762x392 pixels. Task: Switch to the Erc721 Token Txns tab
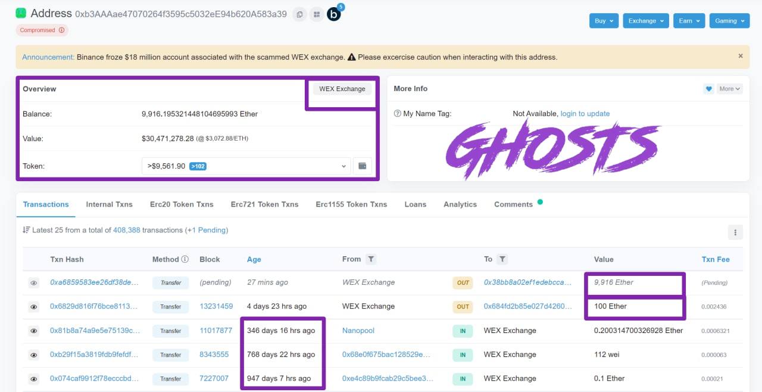264,204
